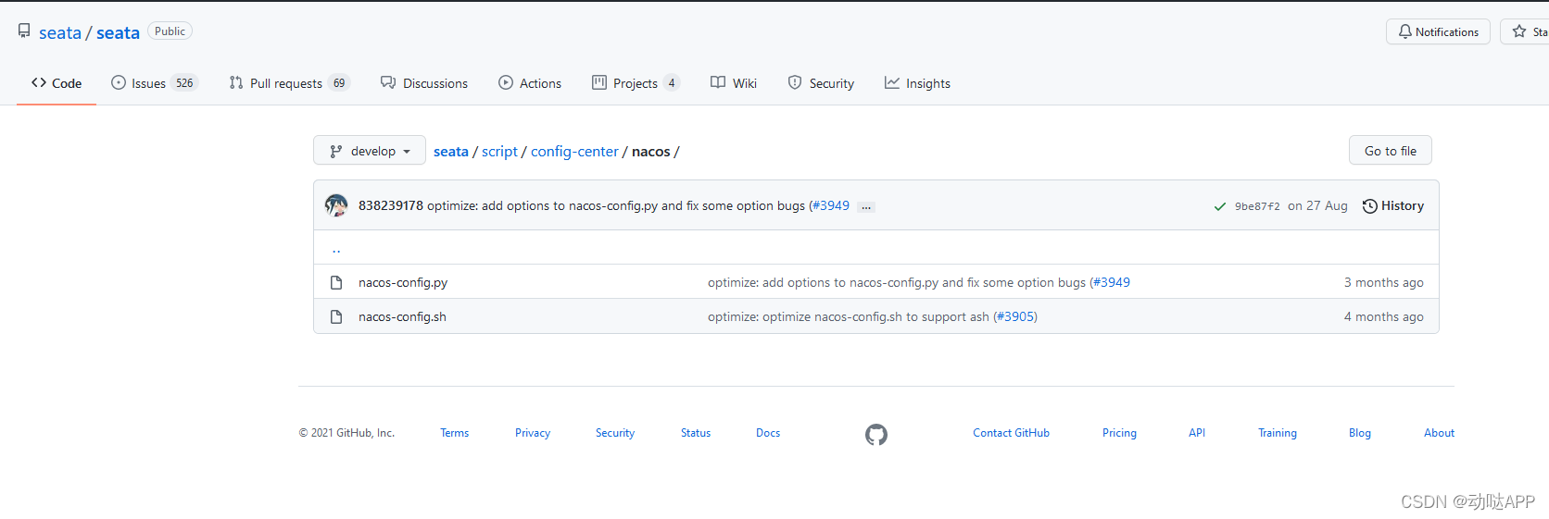1549x519 pixels.
Task: Open the nacos-config.py file
Action: [x=403, y=282]
